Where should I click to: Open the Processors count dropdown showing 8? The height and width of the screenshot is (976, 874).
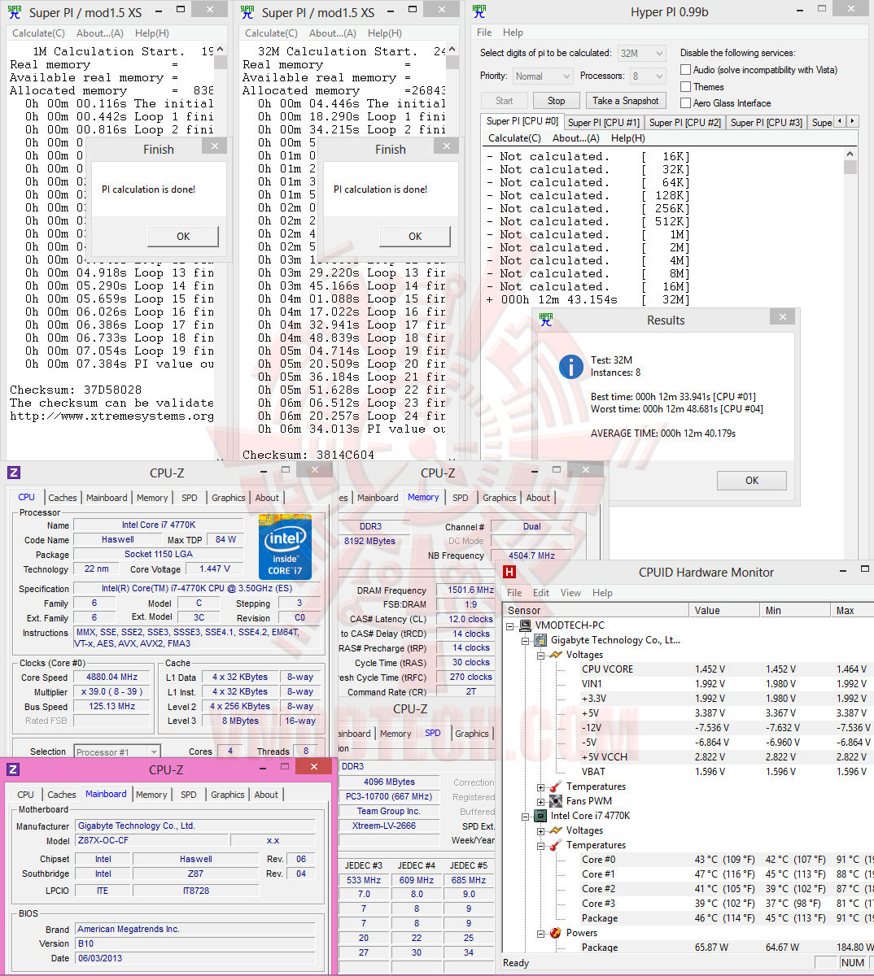pos(648,76)
